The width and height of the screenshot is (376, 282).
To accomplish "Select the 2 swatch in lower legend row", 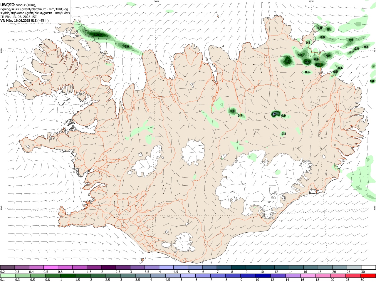I will coord(98,276).
